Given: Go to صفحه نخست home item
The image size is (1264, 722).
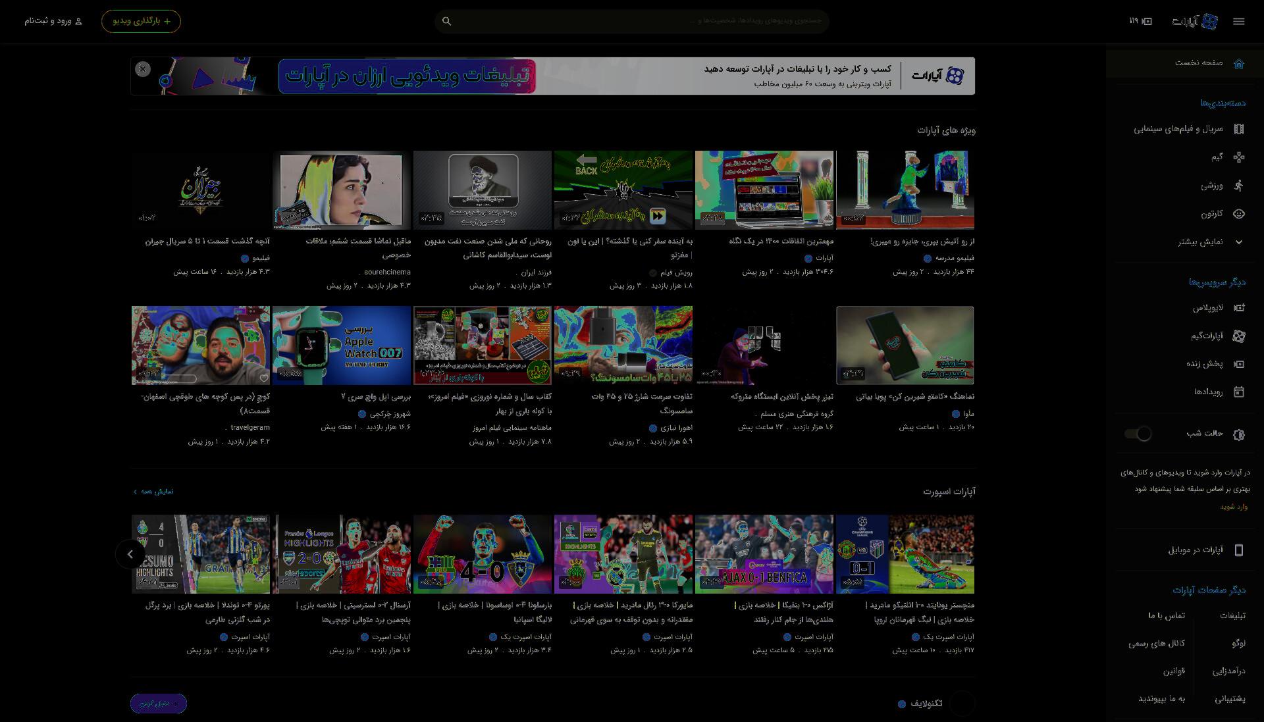Looking at the screenshot, I should click(1185, 63).
